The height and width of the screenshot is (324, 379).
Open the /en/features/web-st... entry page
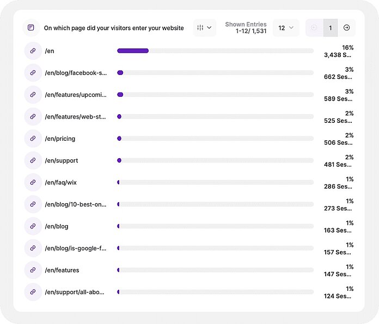(76, 116)
